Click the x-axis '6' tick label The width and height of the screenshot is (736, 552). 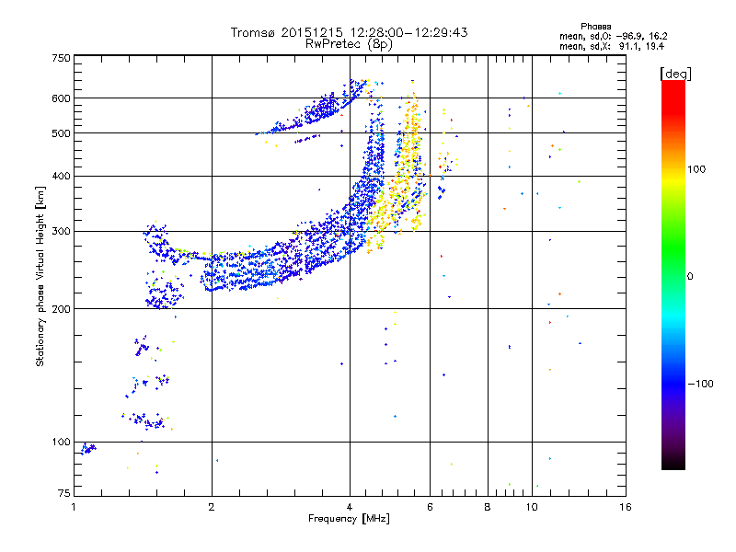click(430, 507)
